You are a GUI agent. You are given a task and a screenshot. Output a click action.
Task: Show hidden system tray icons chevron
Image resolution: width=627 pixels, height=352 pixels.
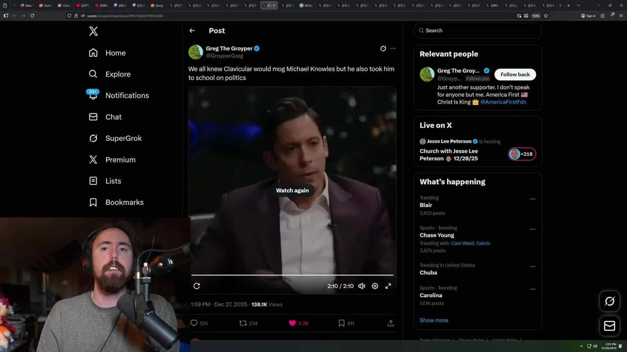pos(581,346)
